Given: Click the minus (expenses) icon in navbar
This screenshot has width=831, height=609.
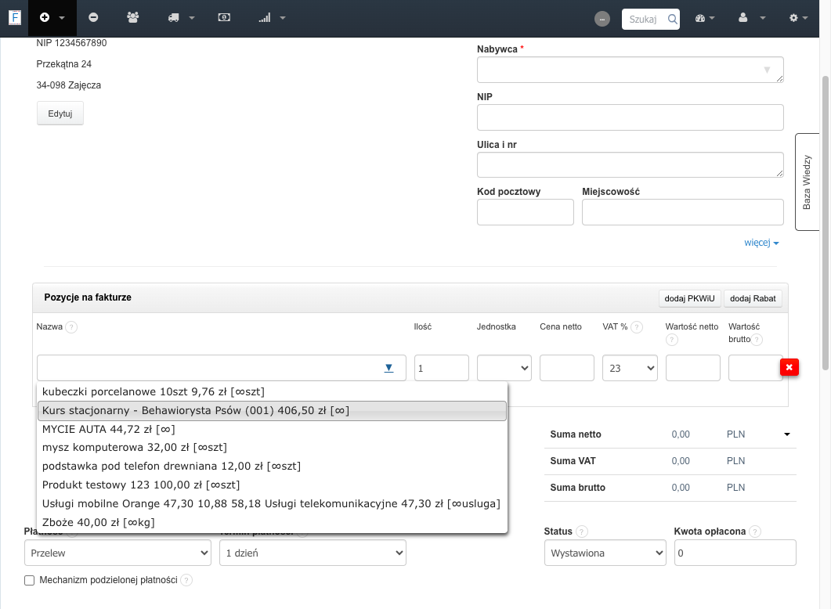Looking at the screenshot, I should pyautogui.click(x=93, y=17).
